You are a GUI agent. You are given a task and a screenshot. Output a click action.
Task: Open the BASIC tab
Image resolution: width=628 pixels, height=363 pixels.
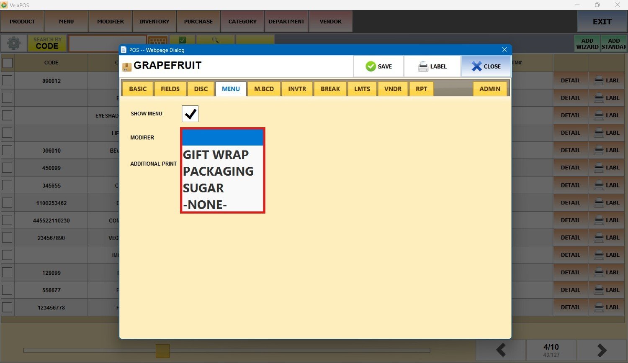click(138, 89)
